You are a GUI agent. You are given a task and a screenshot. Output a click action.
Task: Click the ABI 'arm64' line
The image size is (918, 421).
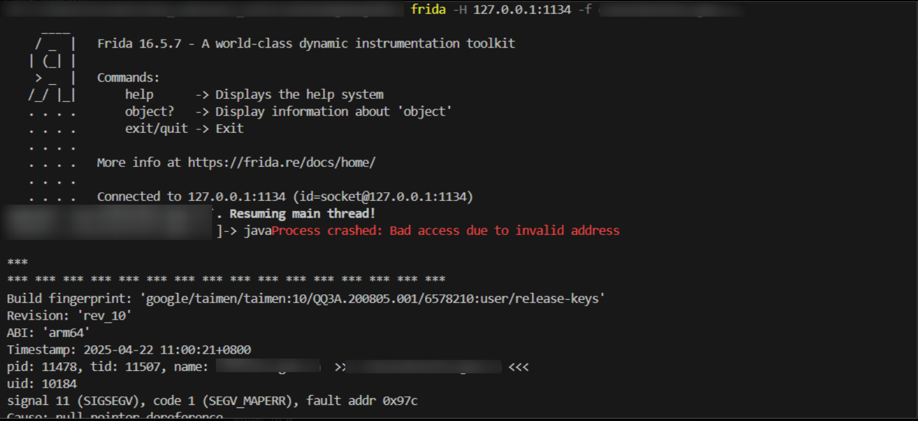click(48, 333)
